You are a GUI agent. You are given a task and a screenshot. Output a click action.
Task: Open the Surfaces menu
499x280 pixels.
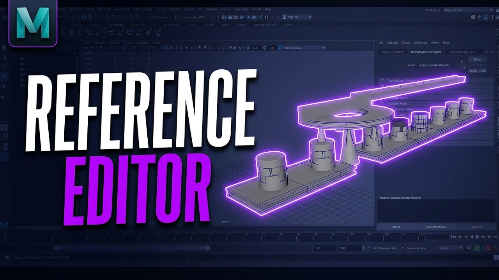click(174, 9)
